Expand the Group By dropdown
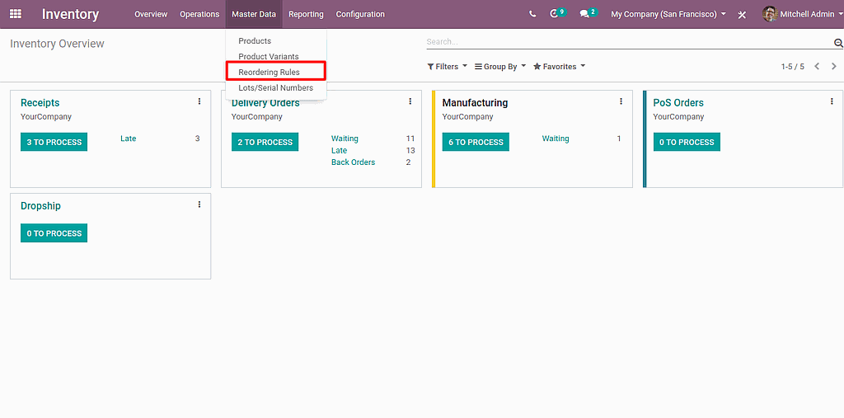Screen dimensions: 844x418 [x=499, y=67]
